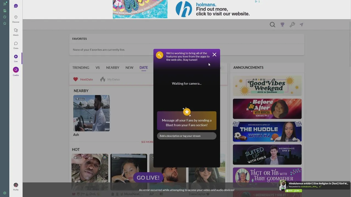The image size is (351, 197).
Task: Click the orange hammer notice icon
Action: pyautogui.click(x=159, y=55)
